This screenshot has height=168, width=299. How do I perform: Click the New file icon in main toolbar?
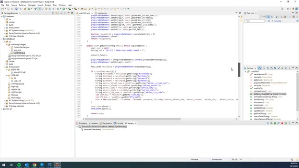[2, 9]
